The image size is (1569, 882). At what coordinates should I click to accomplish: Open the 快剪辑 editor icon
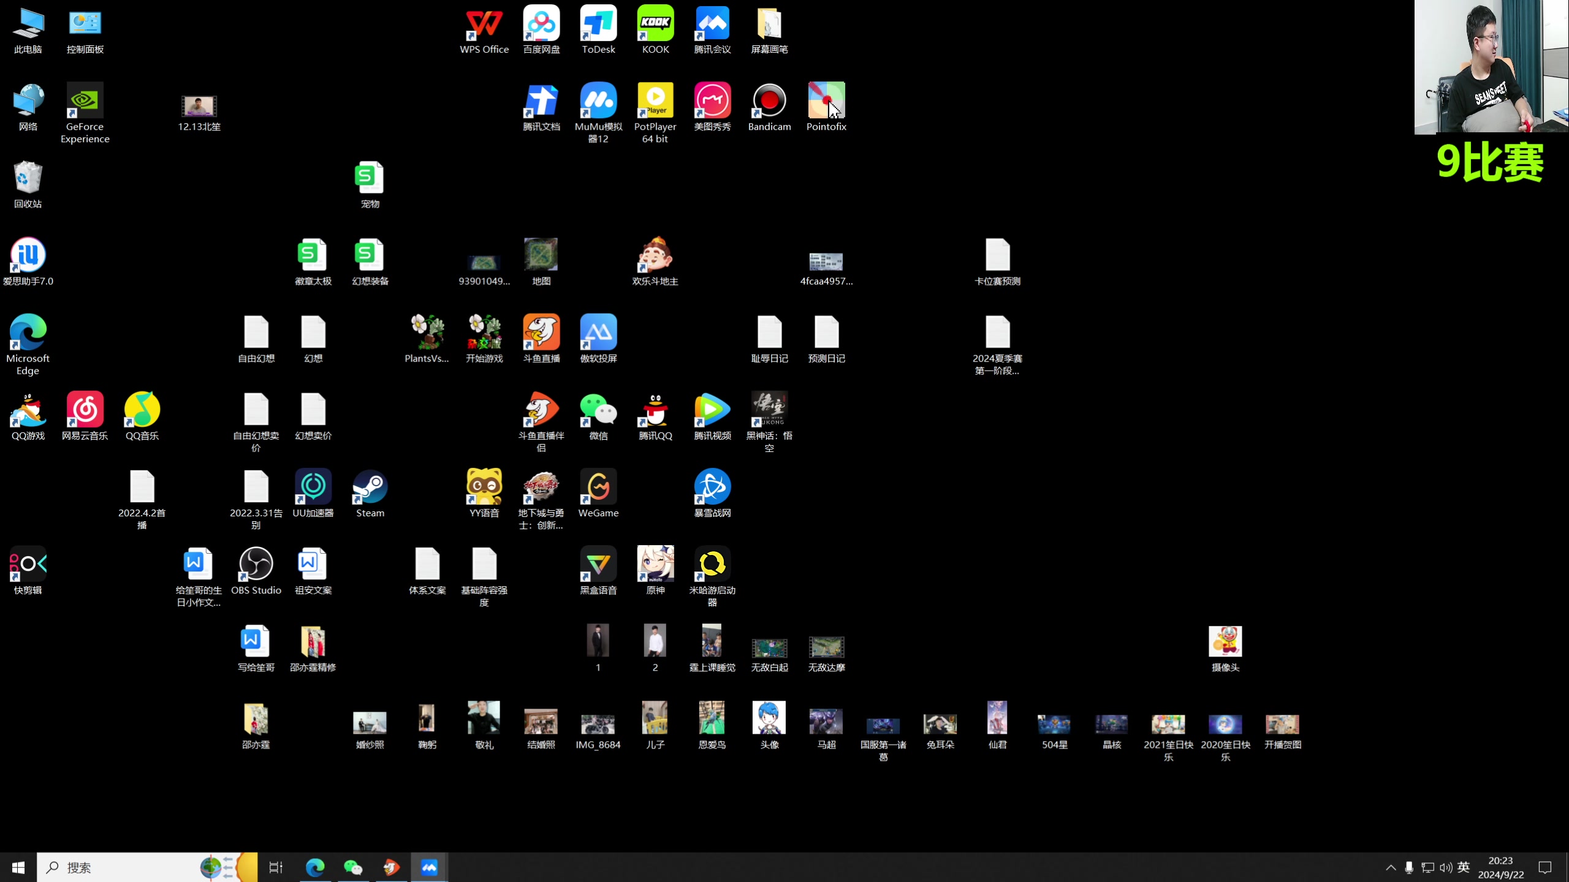pos(28,571)
